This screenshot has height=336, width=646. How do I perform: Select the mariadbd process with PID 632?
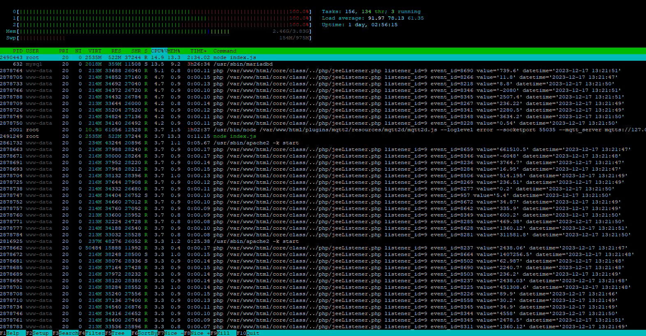[x=323, y=64]
